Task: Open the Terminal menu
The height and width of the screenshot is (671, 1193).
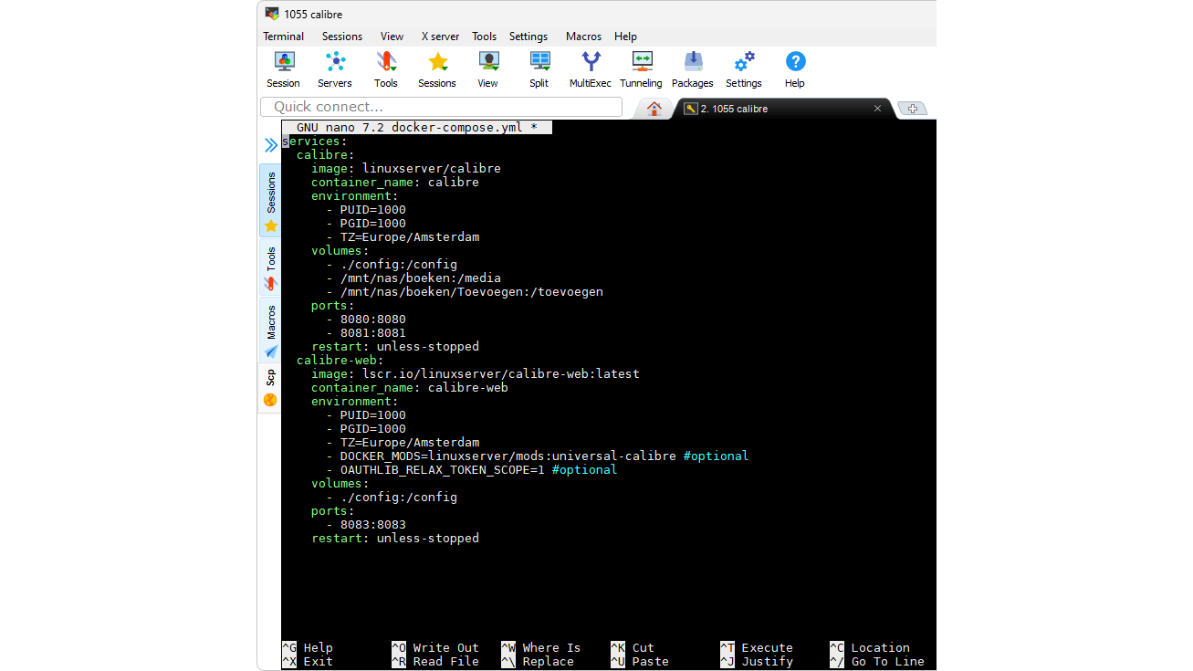Action: click(283, 37)
